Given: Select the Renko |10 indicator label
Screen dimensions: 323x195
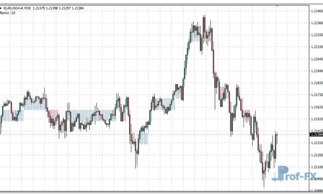Looking at the screenshot, I should click(8, 13).
